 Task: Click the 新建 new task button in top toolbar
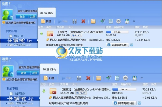point(46,21)
